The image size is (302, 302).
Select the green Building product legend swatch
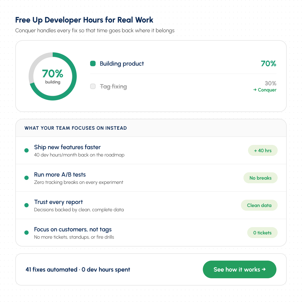click(93, 63)
